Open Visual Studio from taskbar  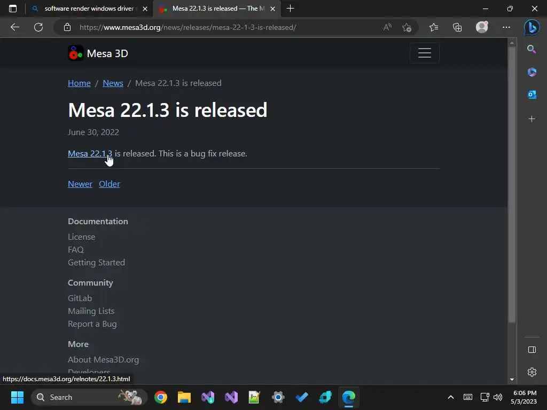(x=231, y=397)
